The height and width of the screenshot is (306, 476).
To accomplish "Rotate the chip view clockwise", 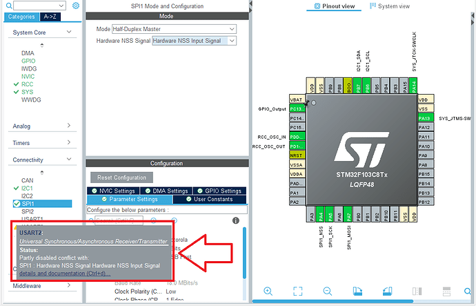I will tap(357, 291).
